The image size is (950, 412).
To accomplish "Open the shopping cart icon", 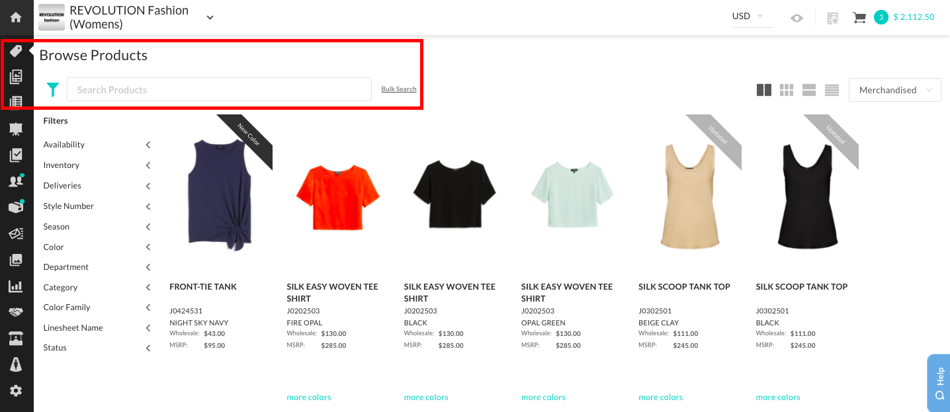I will [x=859, y=18].
